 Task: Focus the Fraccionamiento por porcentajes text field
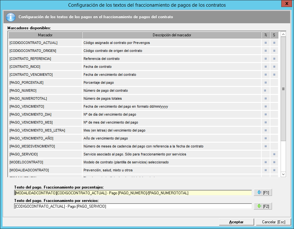pyautogui.click(x=133, y=193)
